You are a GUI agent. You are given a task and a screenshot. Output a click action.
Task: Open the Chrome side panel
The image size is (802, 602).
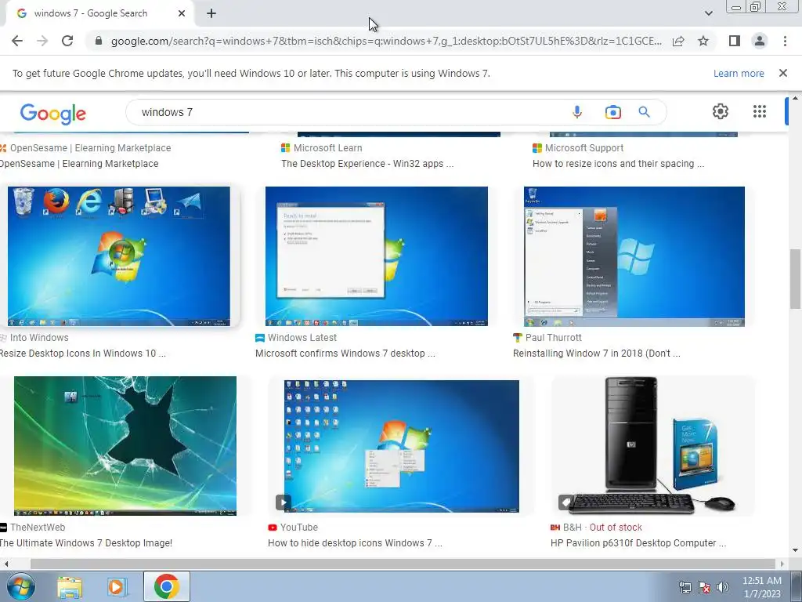coord(734,41)
